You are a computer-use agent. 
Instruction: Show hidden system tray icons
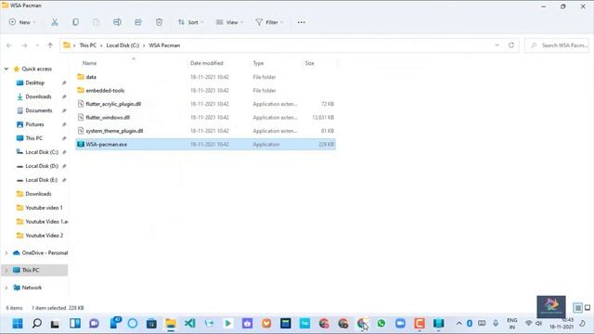pyautogui.click(x=458, y=324)
